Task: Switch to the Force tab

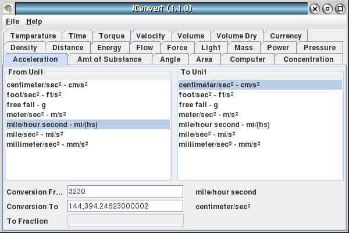Action: pos(177,48)
